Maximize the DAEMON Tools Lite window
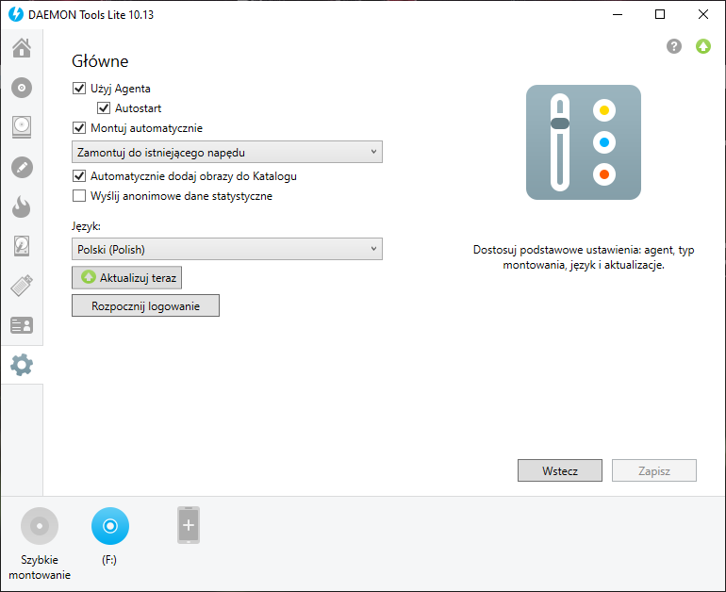This screenshot has height=592, width=726. (660, 14)
